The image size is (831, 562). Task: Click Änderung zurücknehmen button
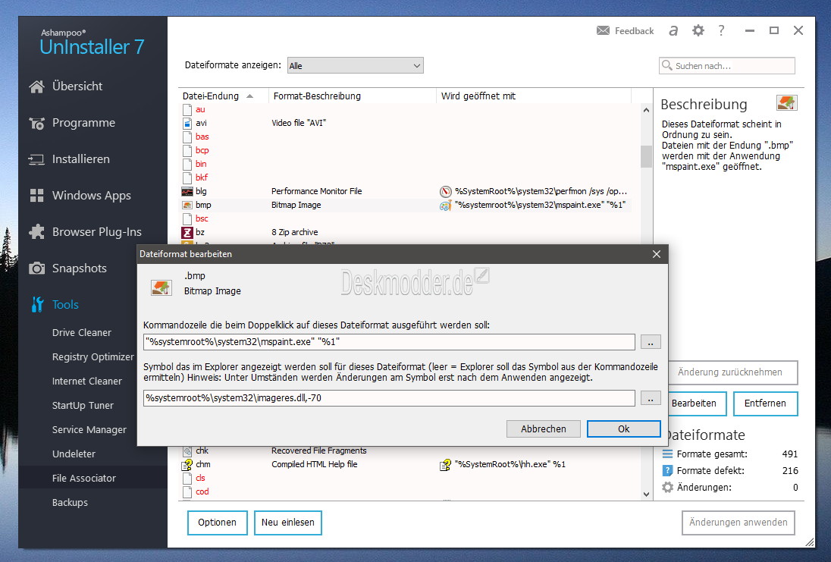733,372
